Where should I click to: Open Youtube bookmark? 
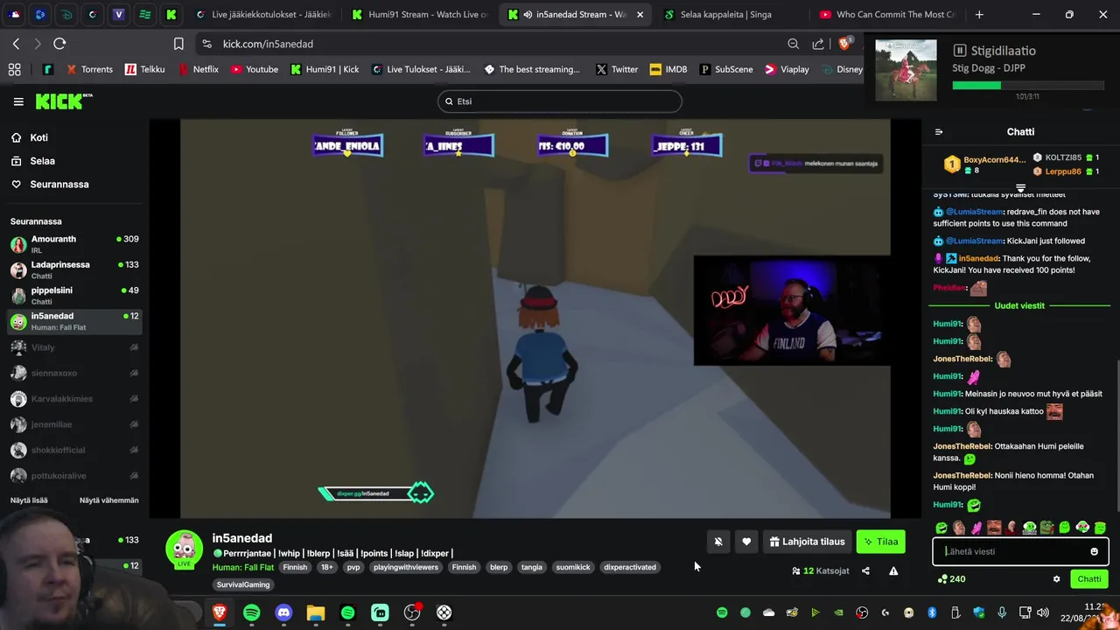[254, 69]
